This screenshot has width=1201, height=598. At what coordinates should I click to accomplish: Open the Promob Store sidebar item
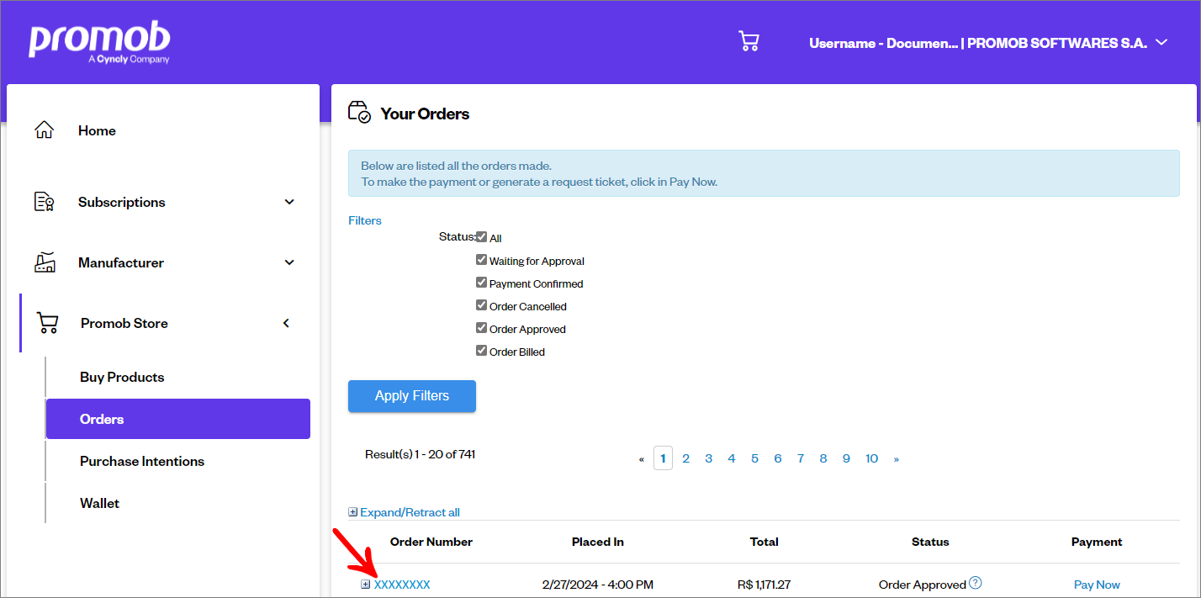[124, 323]
